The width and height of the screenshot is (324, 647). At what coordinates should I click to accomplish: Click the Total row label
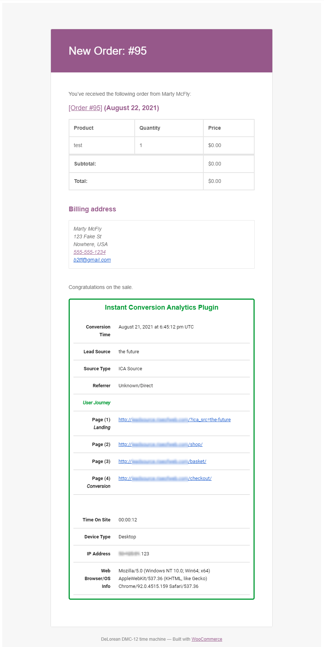click(x=81, y=181)
